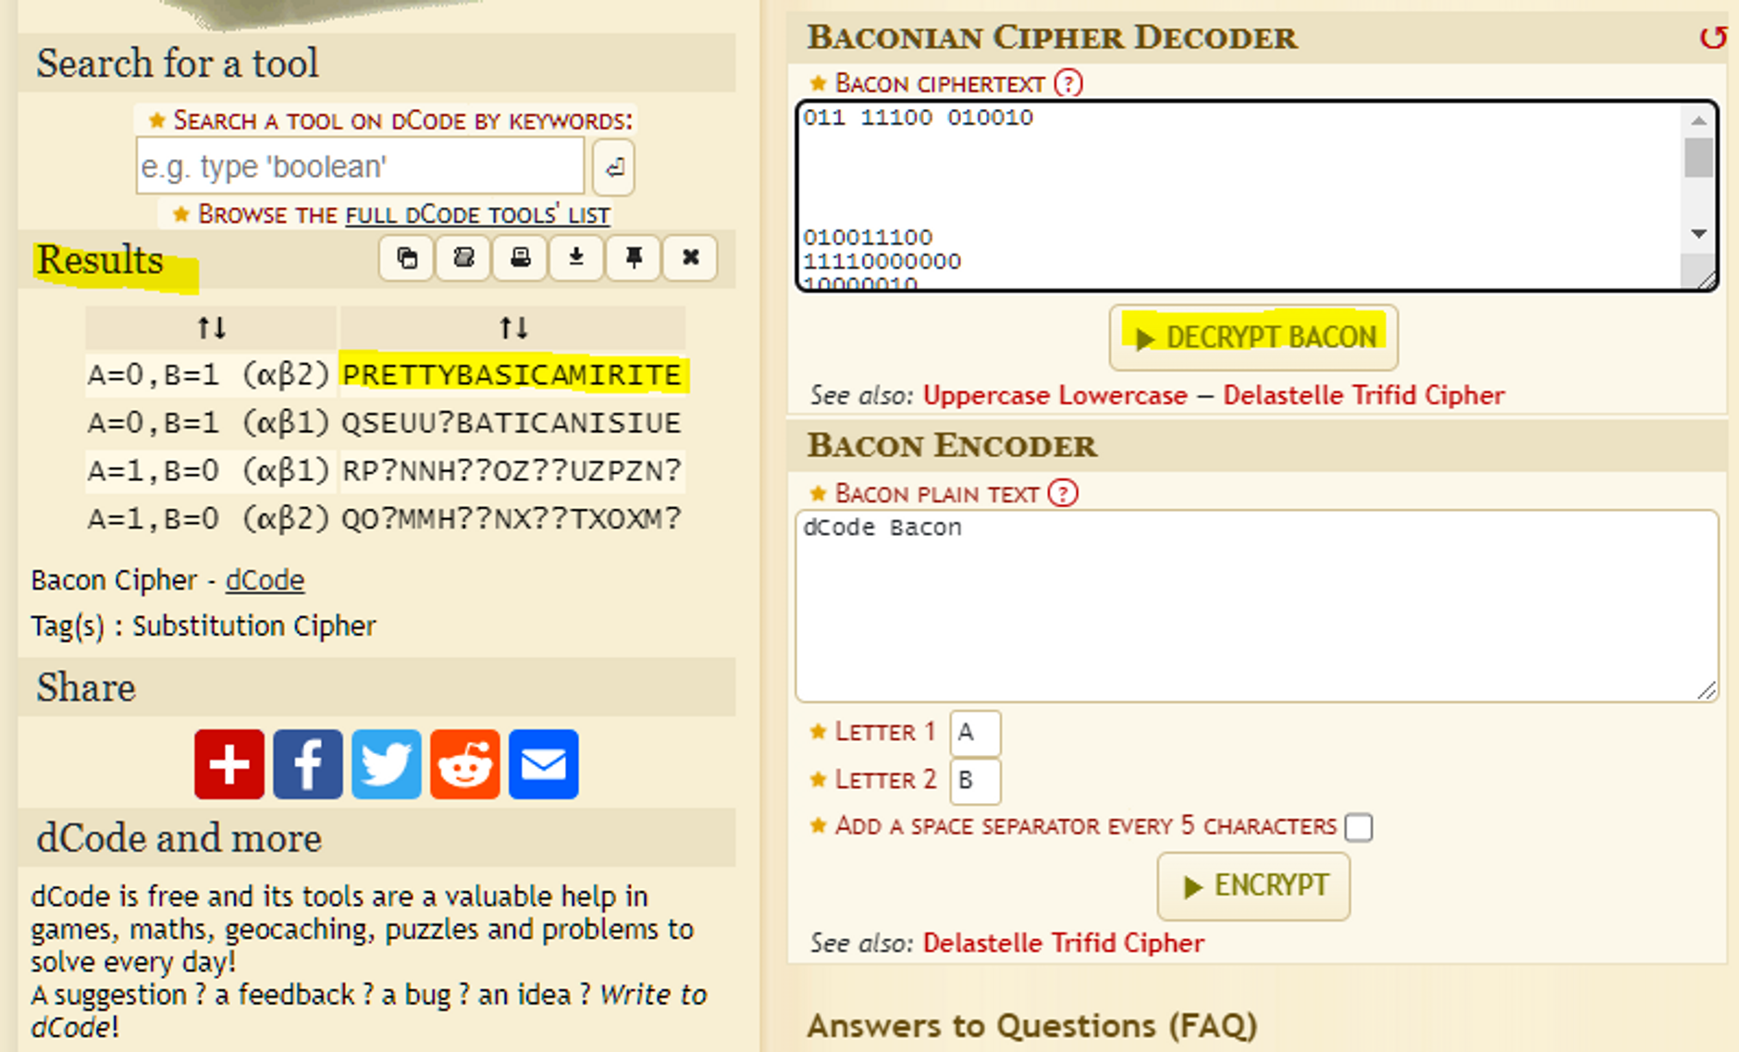1739x1052 pixels.
Task: Click the second results toolbar icon
Action: [463, 257]
